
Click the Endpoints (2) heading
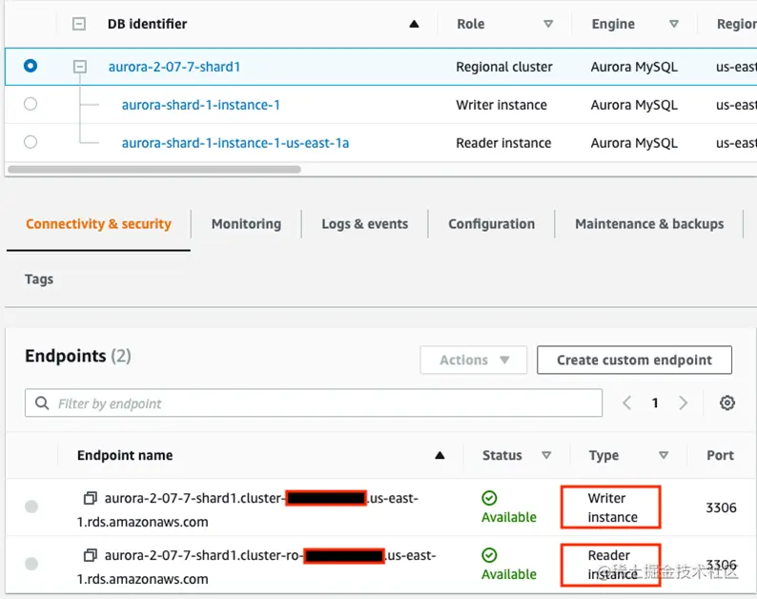tap(78, 356)
